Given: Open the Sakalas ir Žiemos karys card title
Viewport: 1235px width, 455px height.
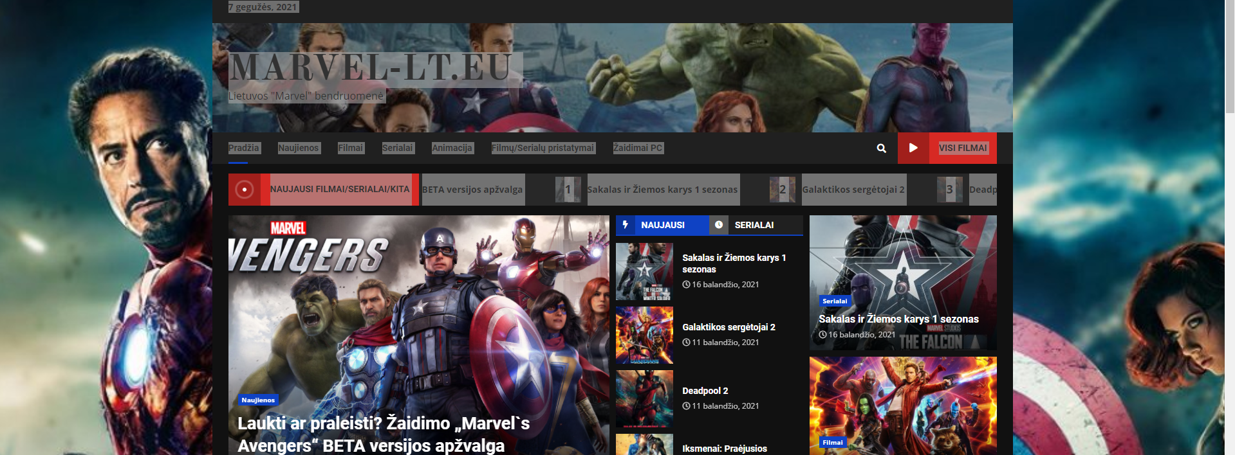Looking at the screenshot, I should point(898,319).
